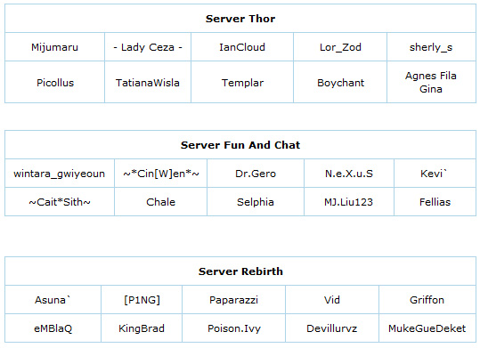The height and width of the screenshot is (348, 480).
Task: Click the Agnes Fila Gina cell
Action: tap(431, 82)
